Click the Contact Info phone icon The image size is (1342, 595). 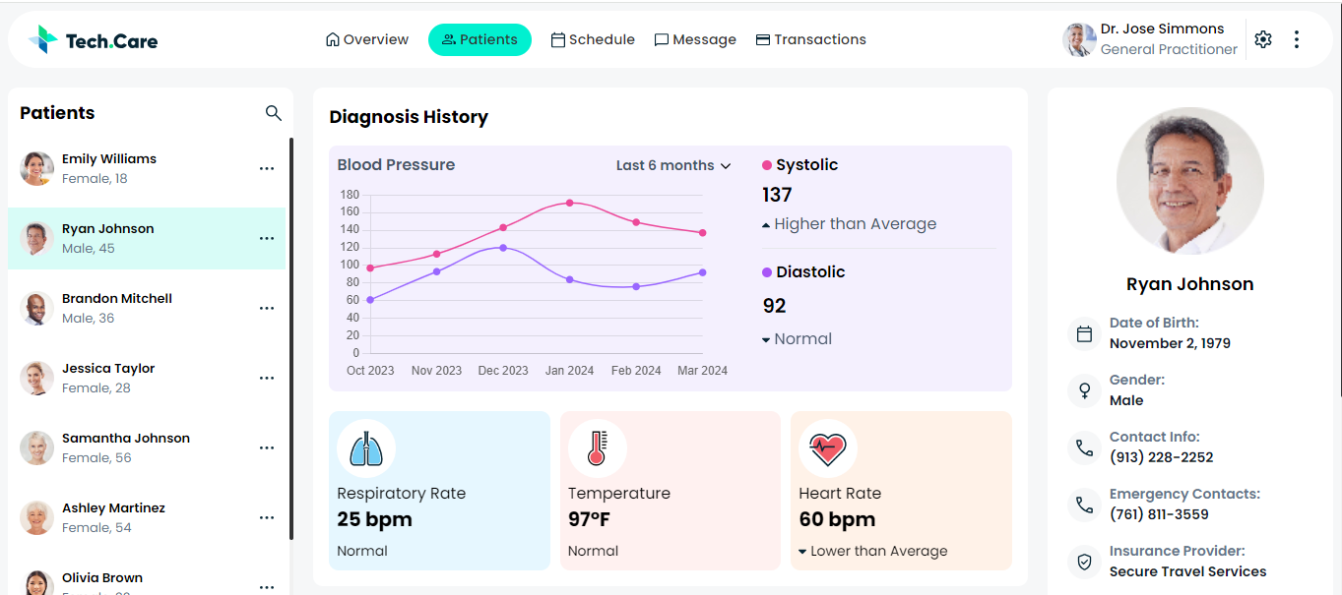1084,447
